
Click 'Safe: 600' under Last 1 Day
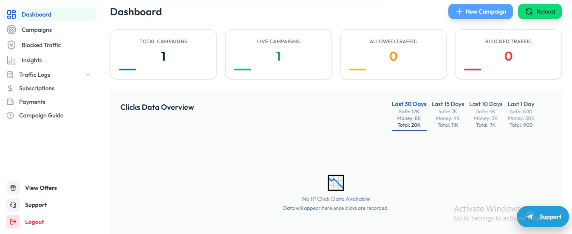click(521, 111)
